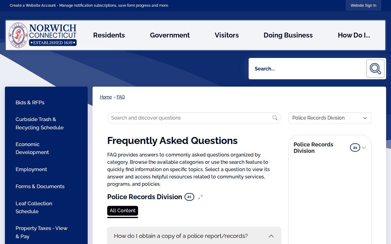
Task: Open the Government menu
Action: (170, 35)
